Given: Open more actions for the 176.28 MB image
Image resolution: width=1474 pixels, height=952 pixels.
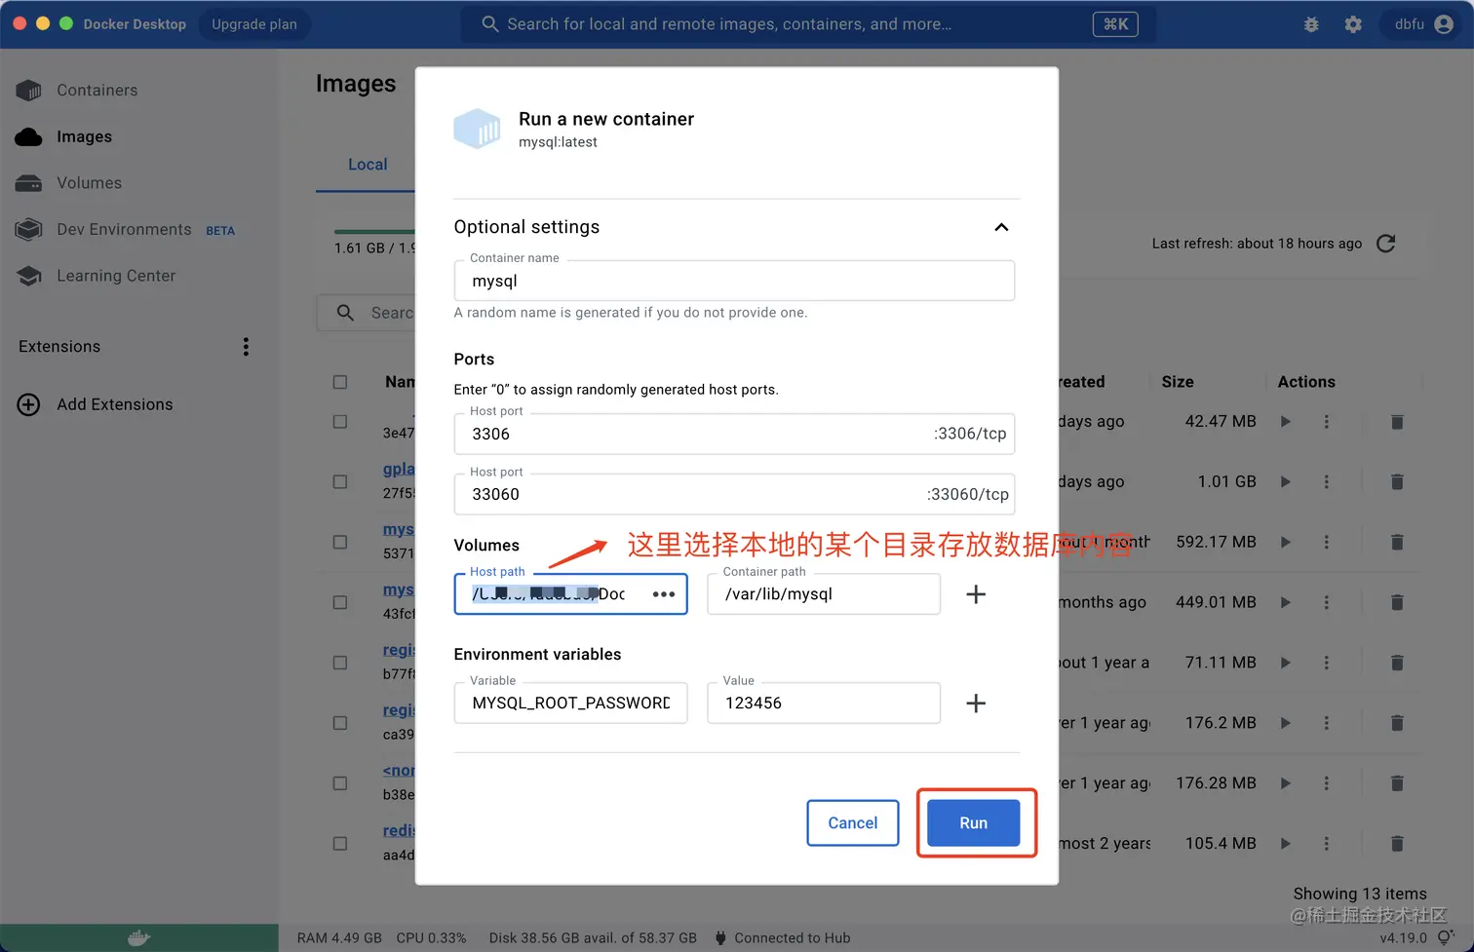Looking at the screenshot, I should (1327, 783).
